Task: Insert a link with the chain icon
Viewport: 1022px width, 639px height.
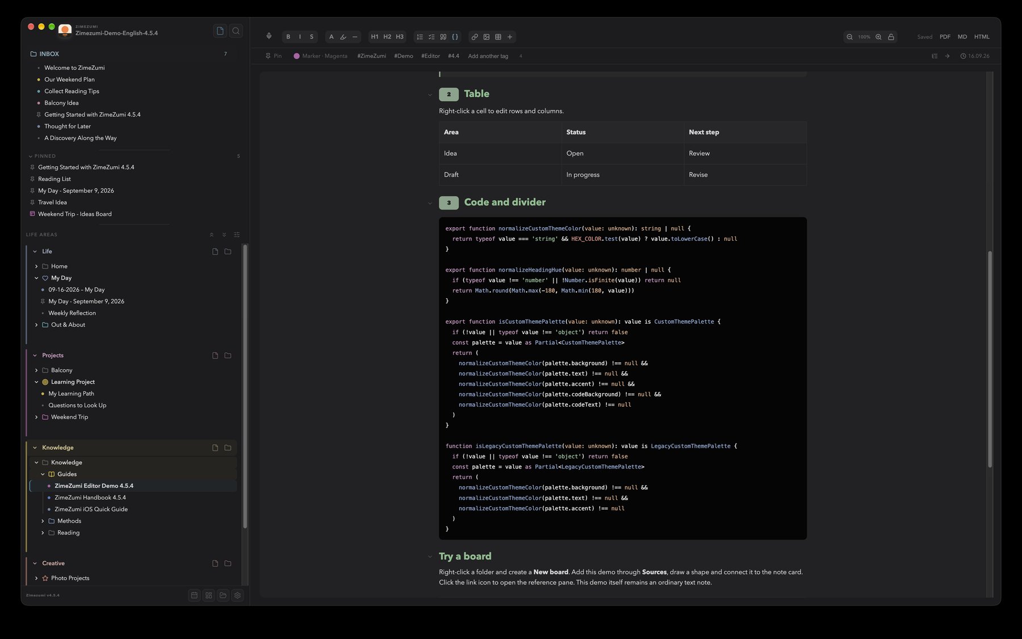Action: [x=475, y=37]
